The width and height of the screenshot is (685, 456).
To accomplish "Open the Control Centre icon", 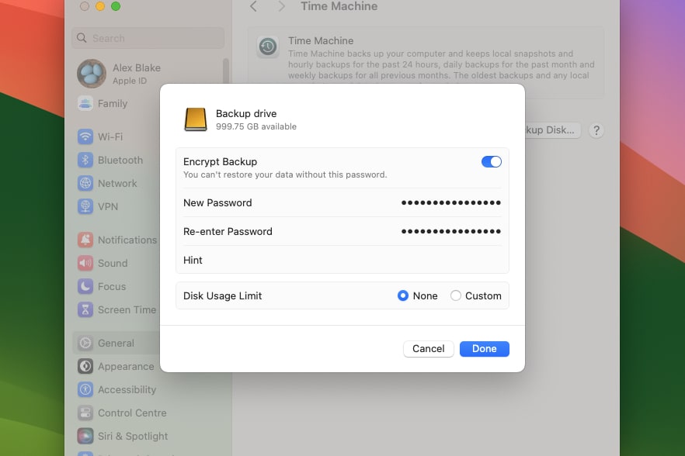I will click(85, 413).
